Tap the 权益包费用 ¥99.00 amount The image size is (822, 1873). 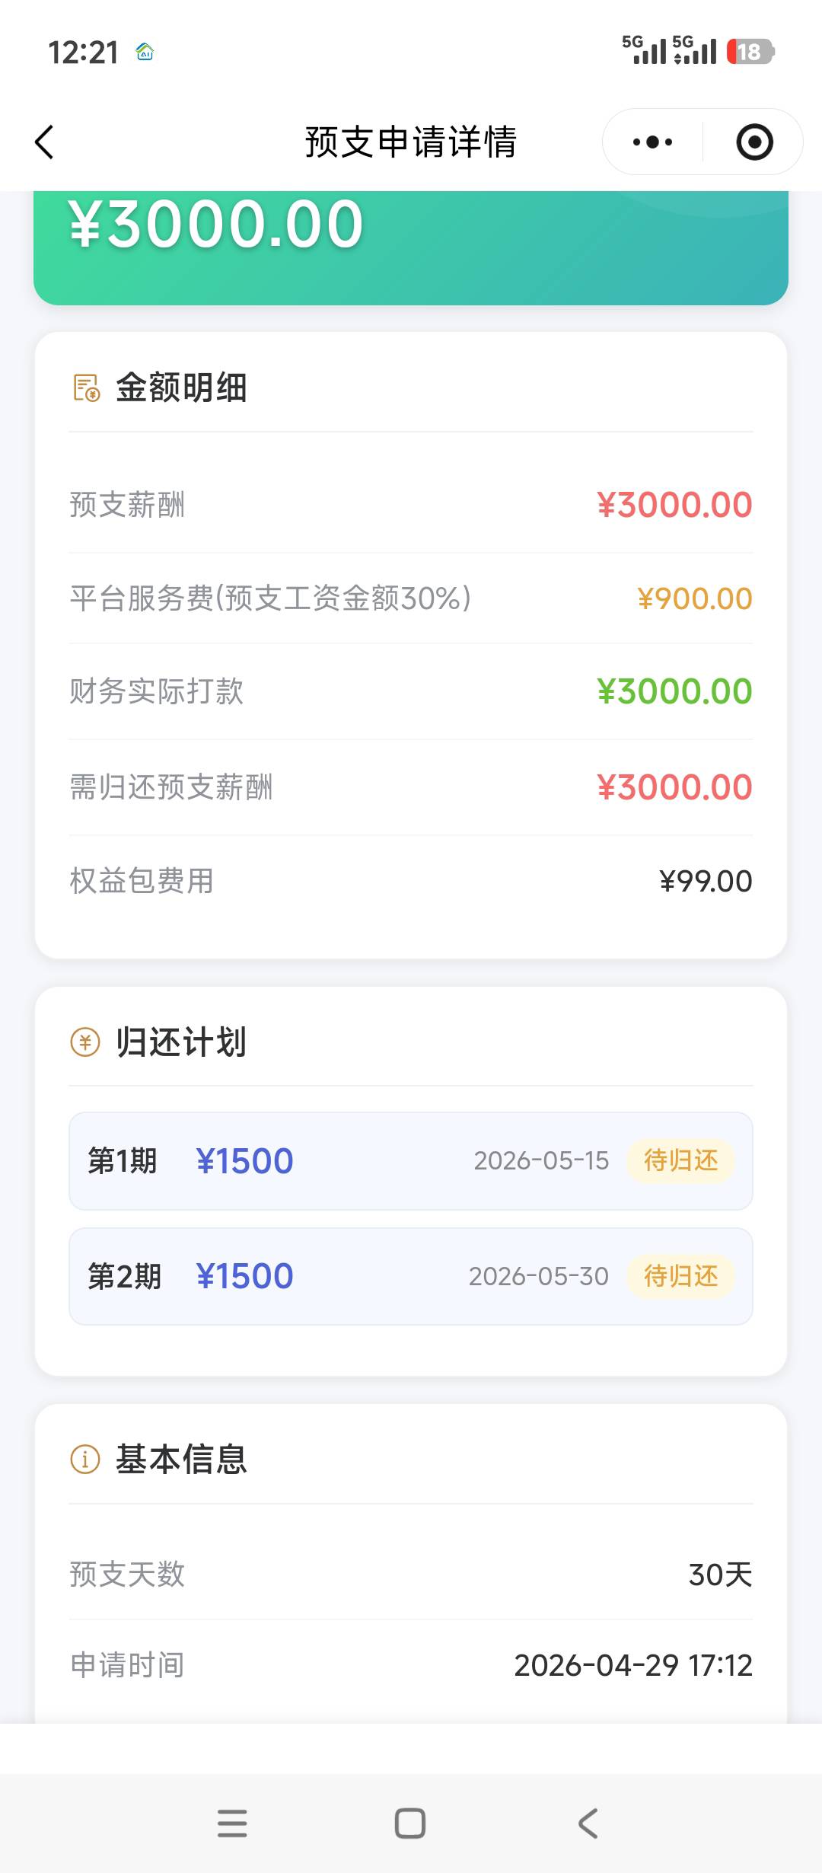coord(706,881)
